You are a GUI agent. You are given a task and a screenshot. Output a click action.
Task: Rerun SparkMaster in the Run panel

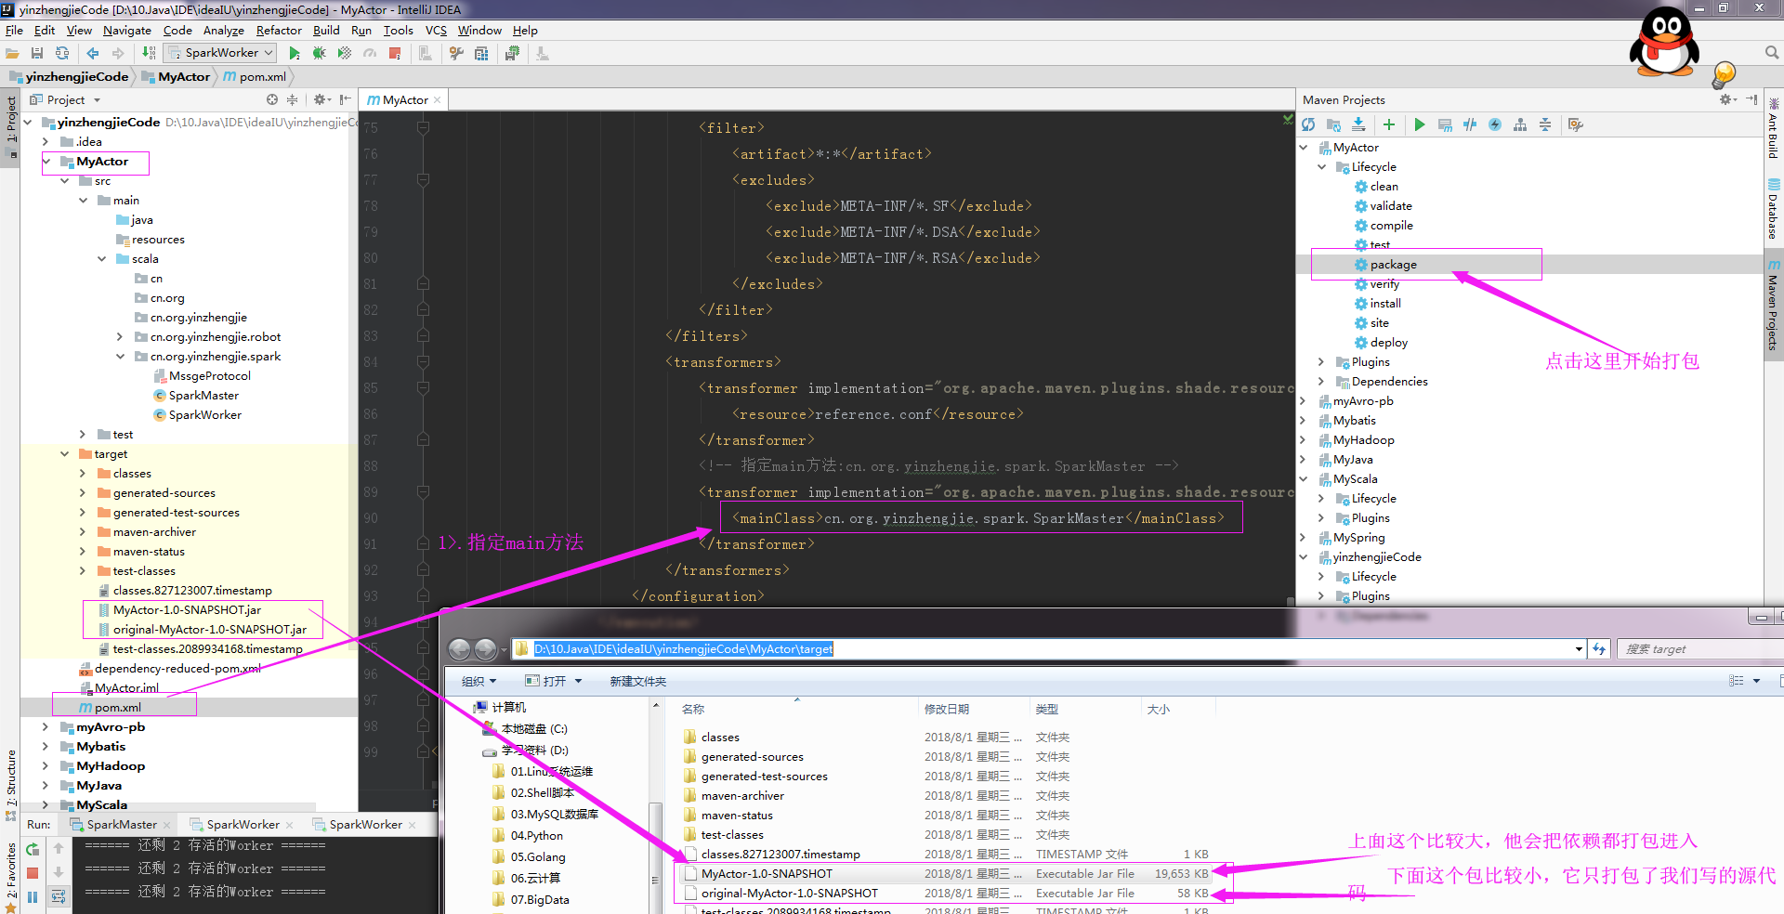coord(33,849)
